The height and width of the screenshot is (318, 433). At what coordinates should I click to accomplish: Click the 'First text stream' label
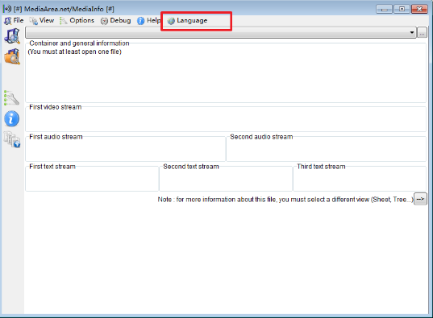coord(52,167)
